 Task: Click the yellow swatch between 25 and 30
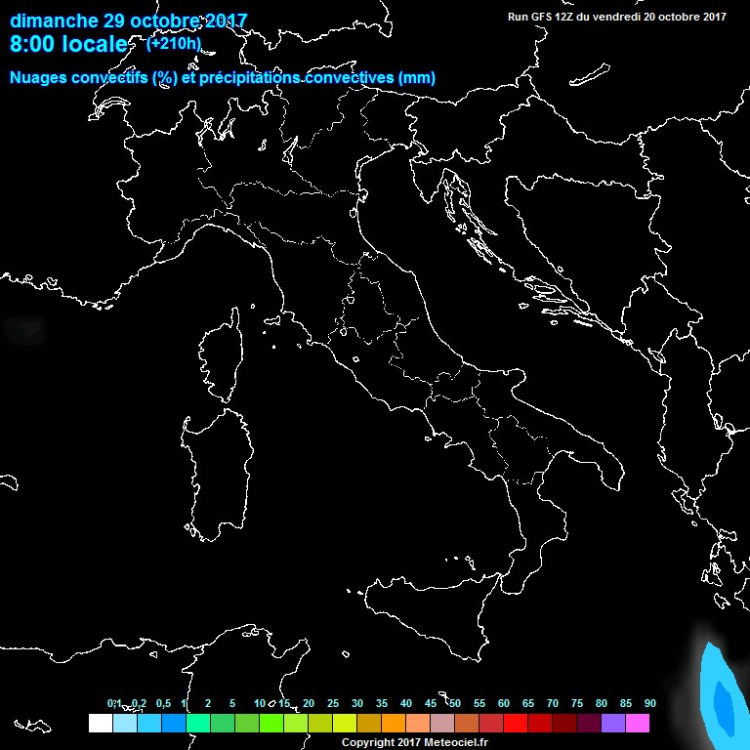point(345,723)
